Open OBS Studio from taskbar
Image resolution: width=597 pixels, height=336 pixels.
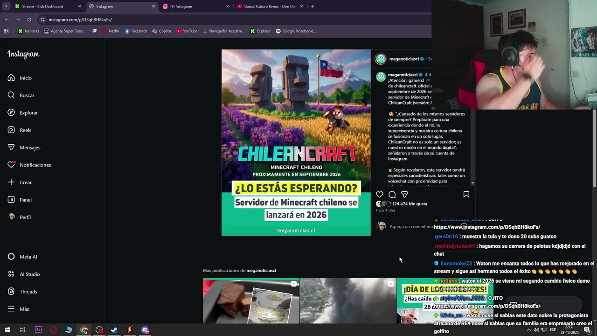tap(99, 330)
